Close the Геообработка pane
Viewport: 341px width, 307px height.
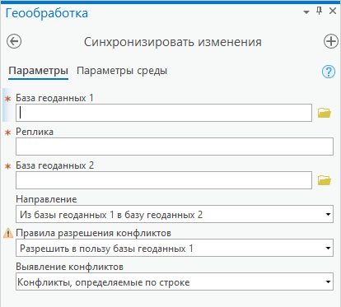[x=333, y=11]
